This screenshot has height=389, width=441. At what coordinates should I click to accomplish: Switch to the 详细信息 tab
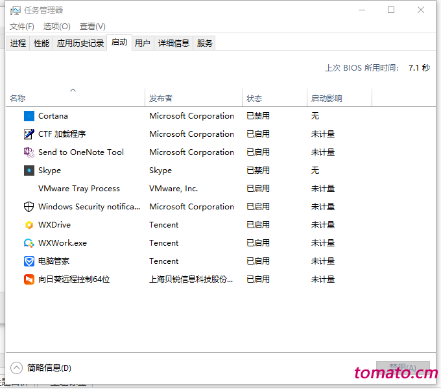[x=174, y=43]
